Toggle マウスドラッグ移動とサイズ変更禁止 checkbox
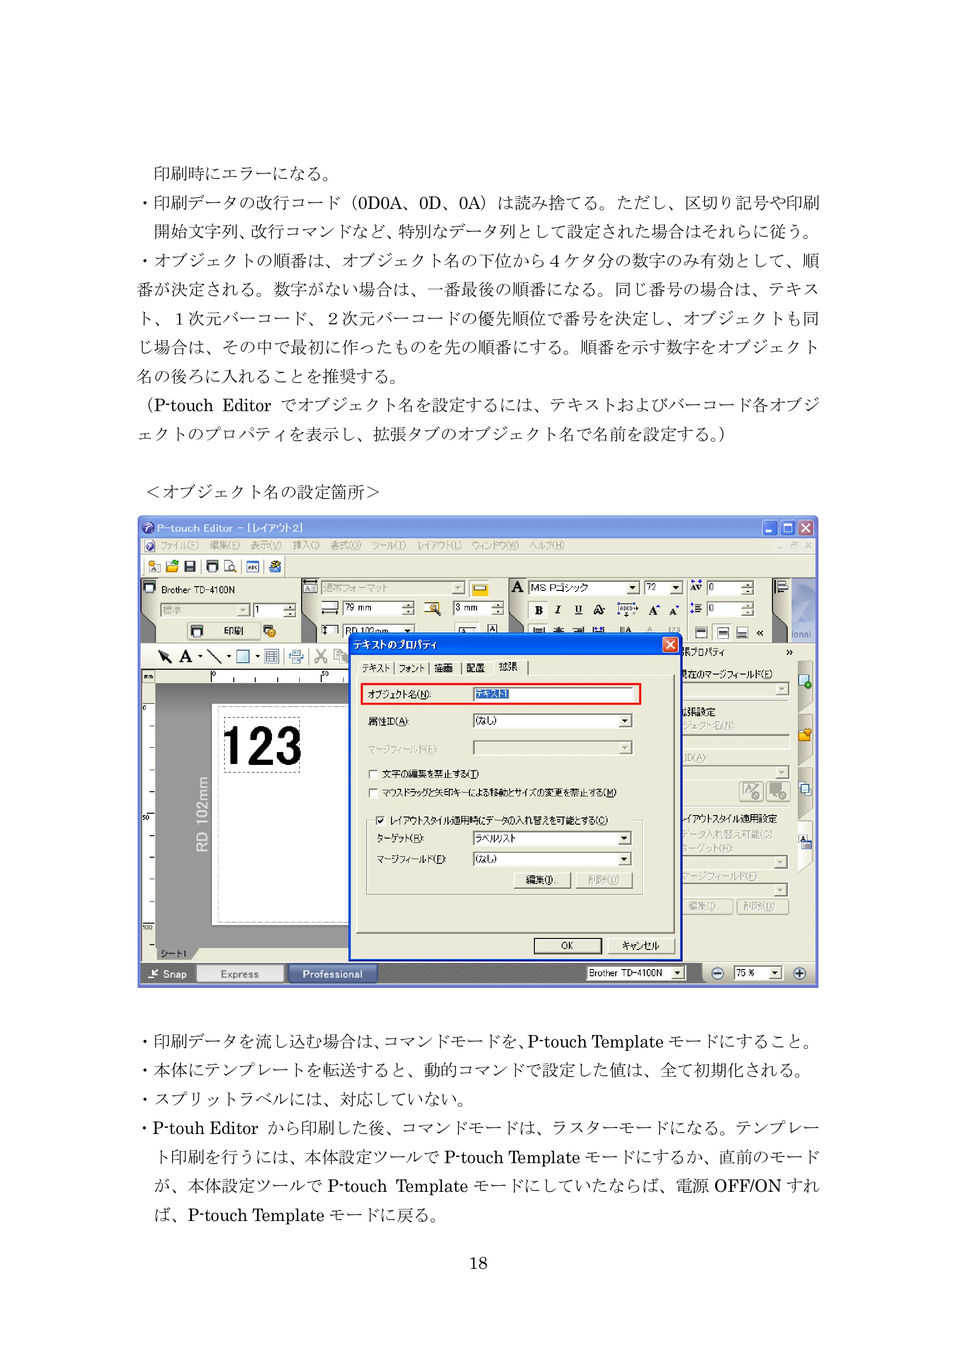Viewport: 956px width, 1352px height. 373,793
